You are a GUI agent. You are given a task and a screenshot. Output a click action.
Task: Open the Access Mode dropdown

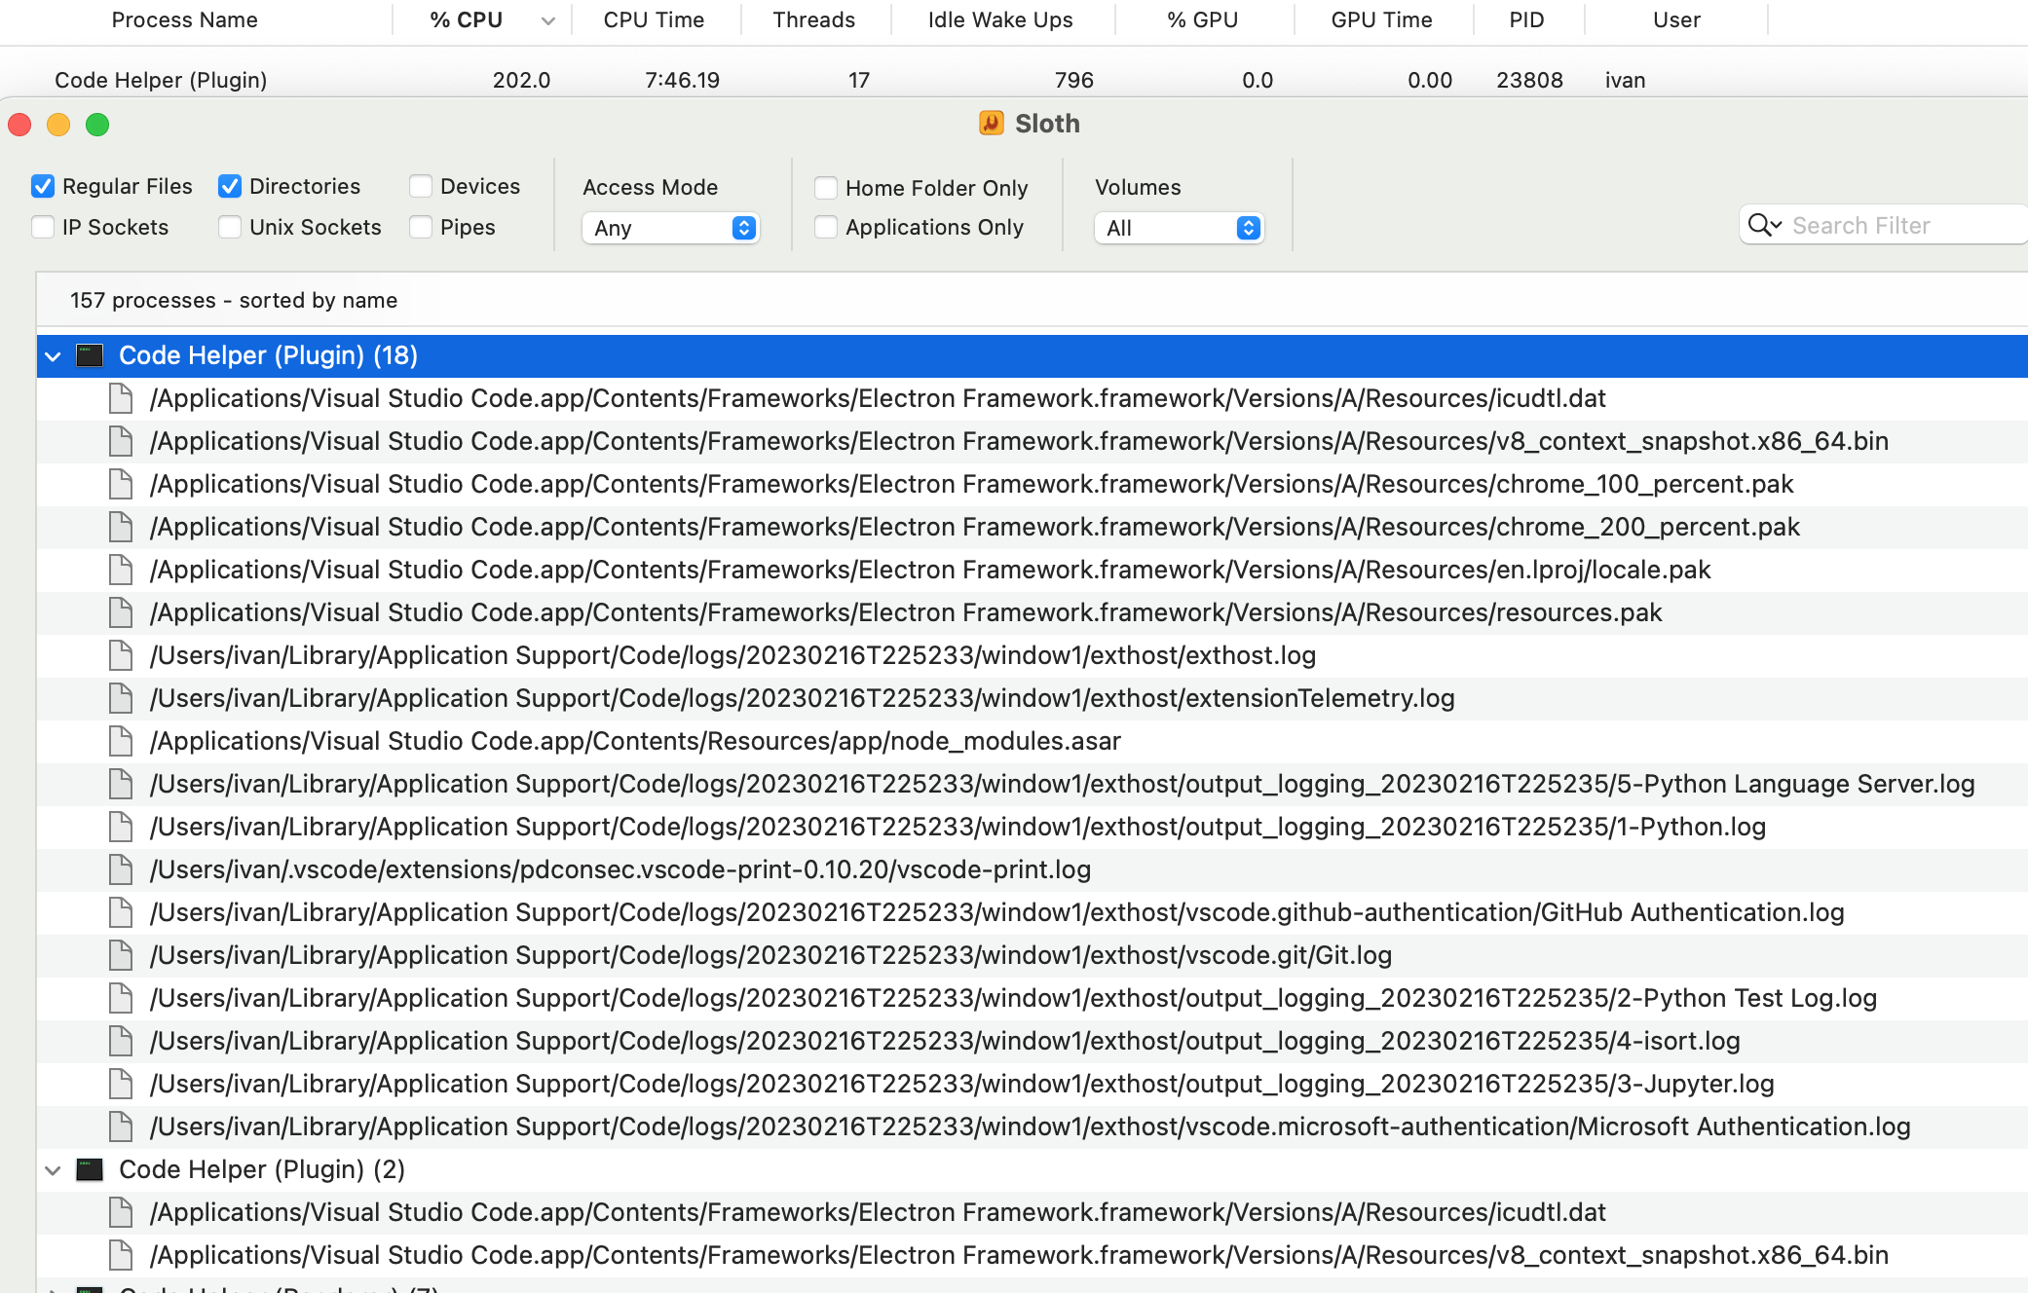point(670,228)
